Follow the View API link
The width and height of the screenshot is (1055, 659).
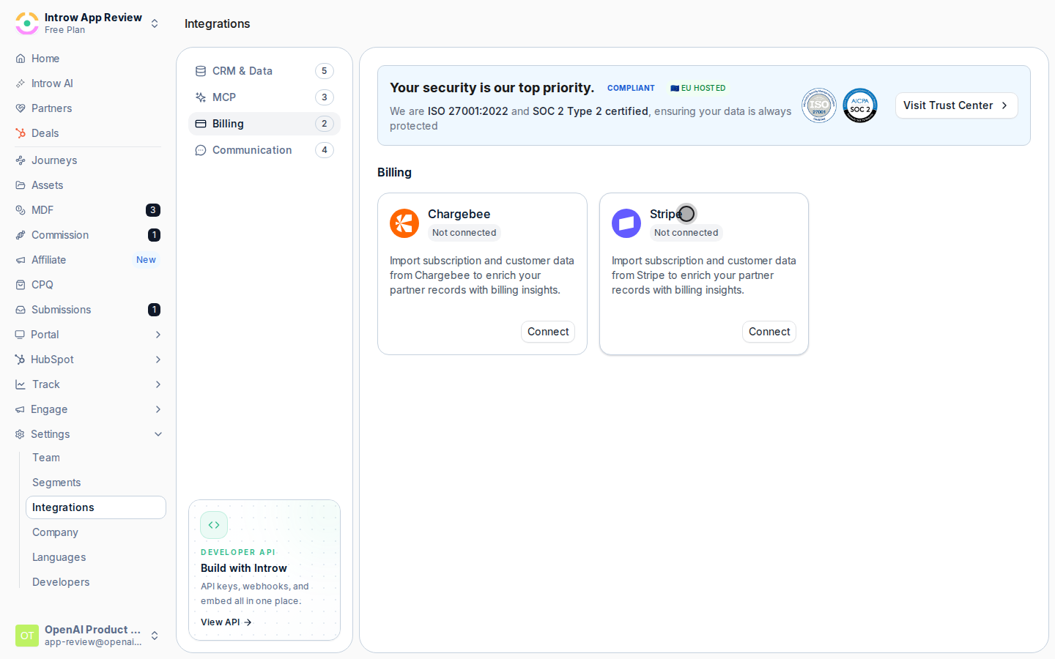(x=226, y=622)
